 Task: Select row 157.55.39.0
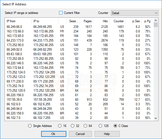coord(79,100)
